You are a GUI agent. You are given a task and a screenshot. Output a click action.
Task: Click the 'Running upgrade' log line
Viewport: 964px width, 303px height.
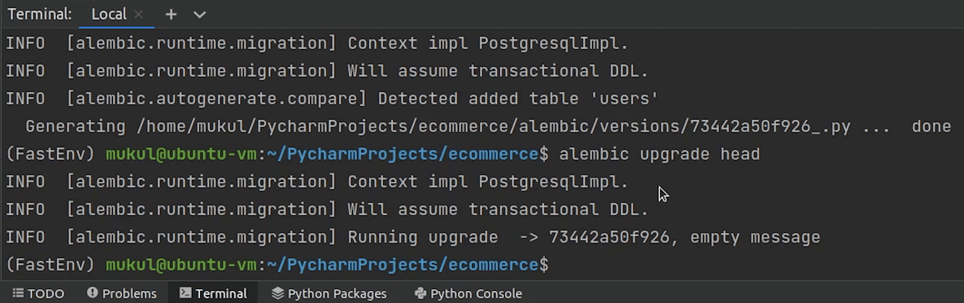click(422, 237)
